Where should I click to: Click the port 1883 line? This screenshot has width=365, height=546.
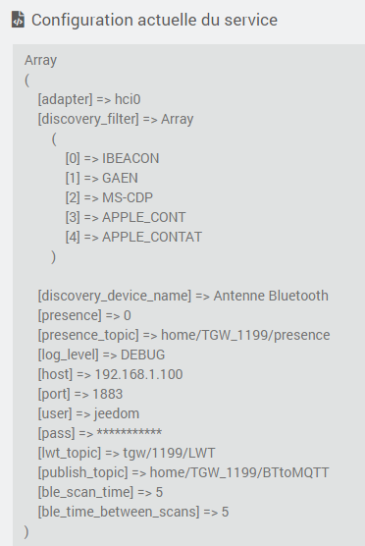pos(80,394)
